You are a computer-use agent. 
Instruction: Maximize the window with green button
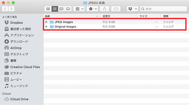(13, 3)
